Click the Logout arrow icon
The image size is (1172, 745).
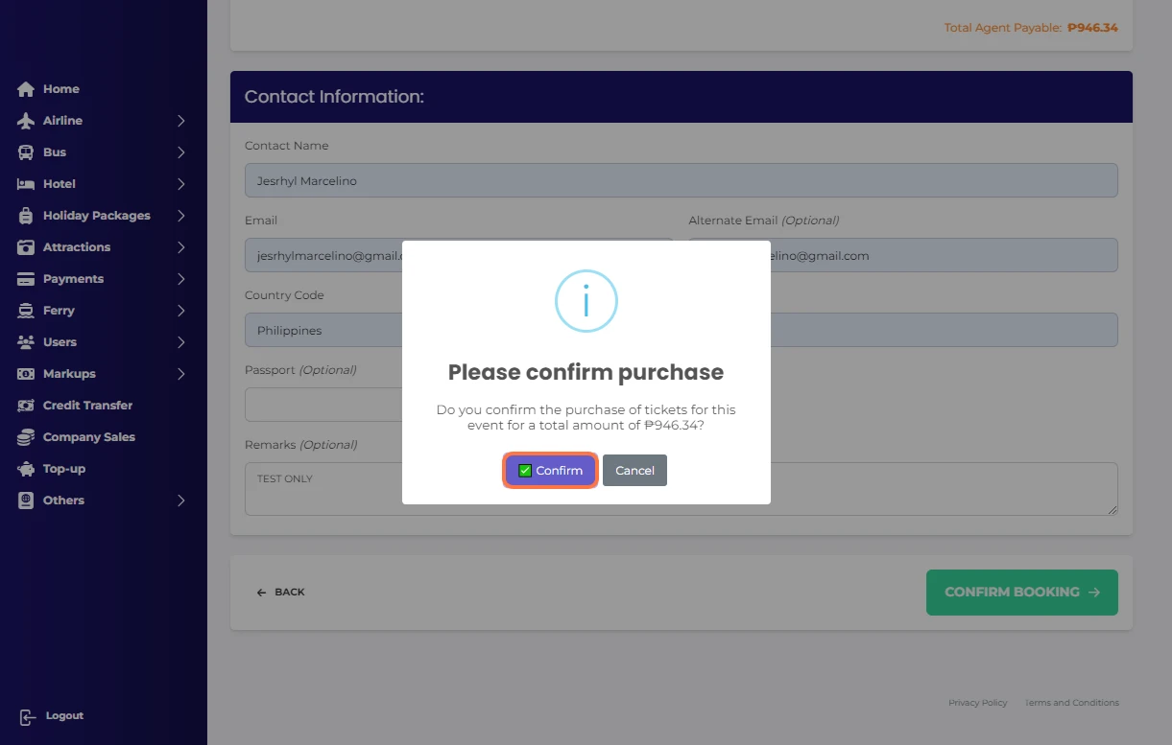(x=28, y=716)
